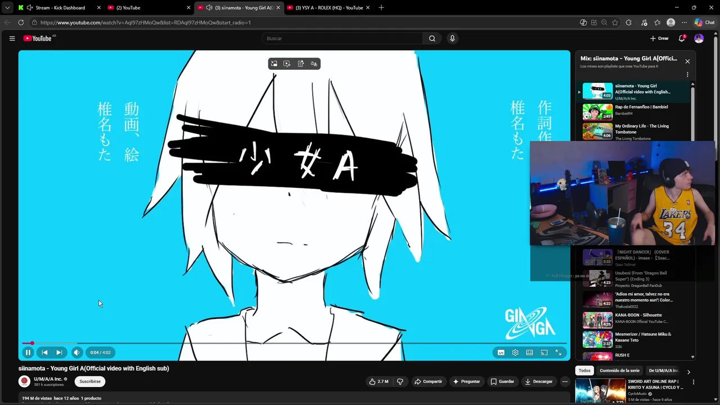Click the media control music icon
The height and width of the screenshot is (405, 720).
(643, 22)
